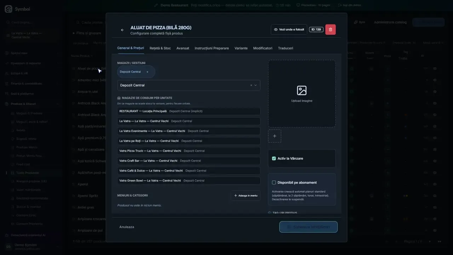
Task: Enable Disponibil pe abonament checkbox
Action: (x=274, y=182)
